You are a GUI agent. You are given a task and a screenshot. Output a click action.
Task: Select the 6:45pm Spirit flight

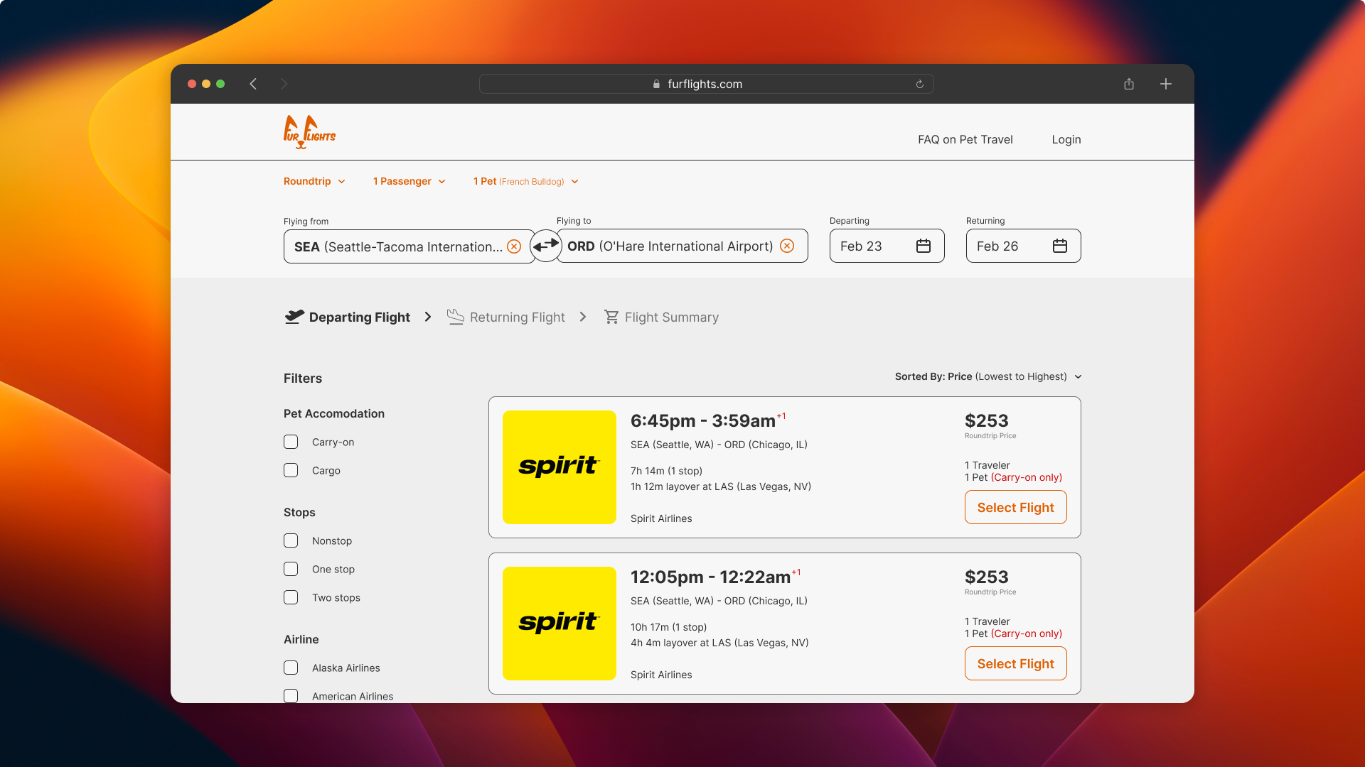click(1015, 507)
